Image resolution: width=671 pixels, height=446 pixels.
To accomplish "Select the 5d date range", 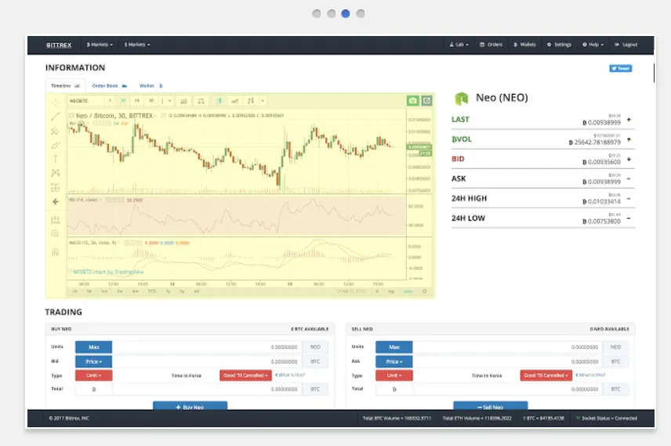I will pos(89,291).
